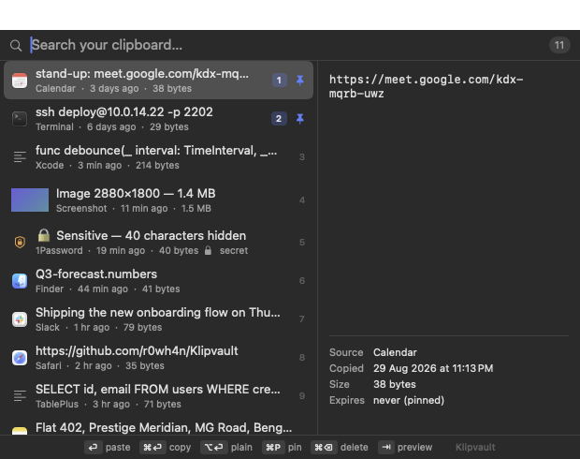This screenshot has width=580, height=459.
Task: Click index number 6 on Q3-forecast row
Action: (x=302, y=281)
